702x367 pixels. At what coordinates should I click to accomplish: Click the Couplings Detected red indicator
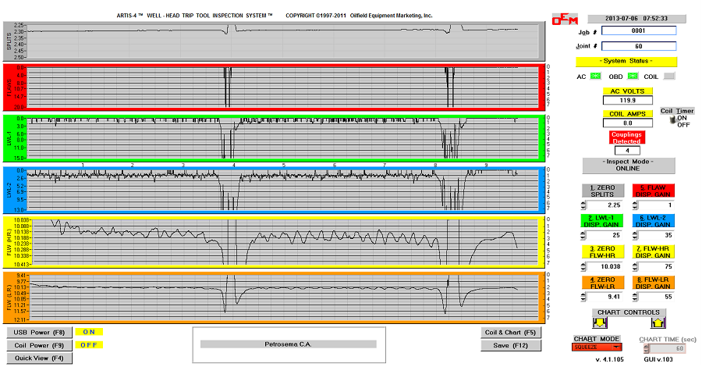pyautogui.click(x=627, y=137)
